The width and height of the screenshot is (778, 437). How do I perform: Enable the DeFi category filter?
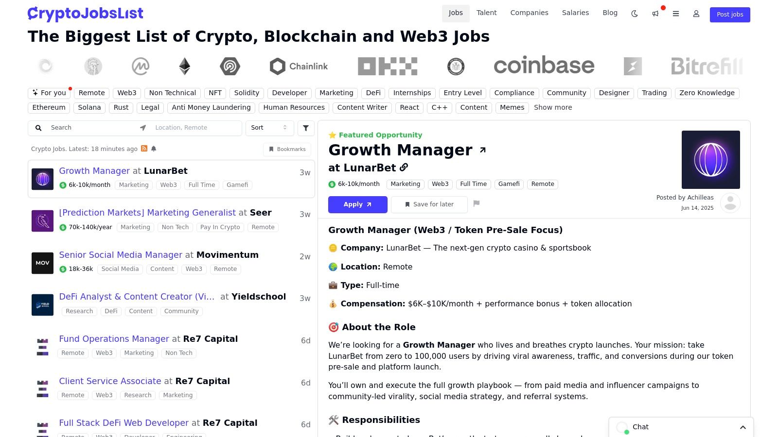pos(373,93)
